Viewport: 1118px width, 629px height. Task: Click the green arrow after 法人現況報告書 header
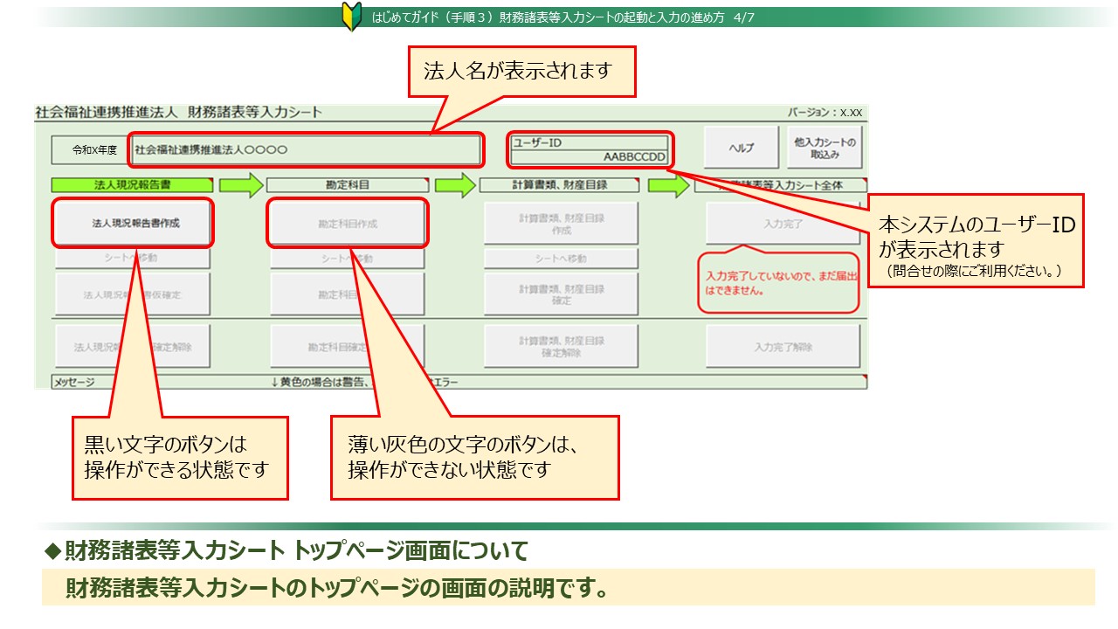[240, 185]
